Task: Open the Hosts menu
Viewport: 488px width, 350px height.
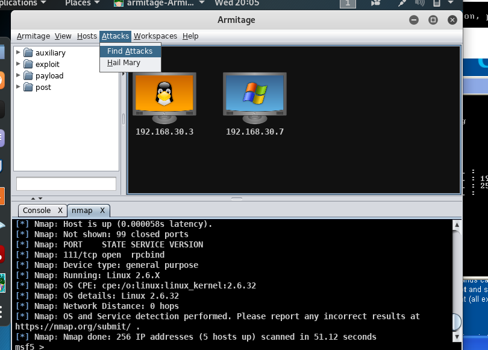Action: pos(87,36)
